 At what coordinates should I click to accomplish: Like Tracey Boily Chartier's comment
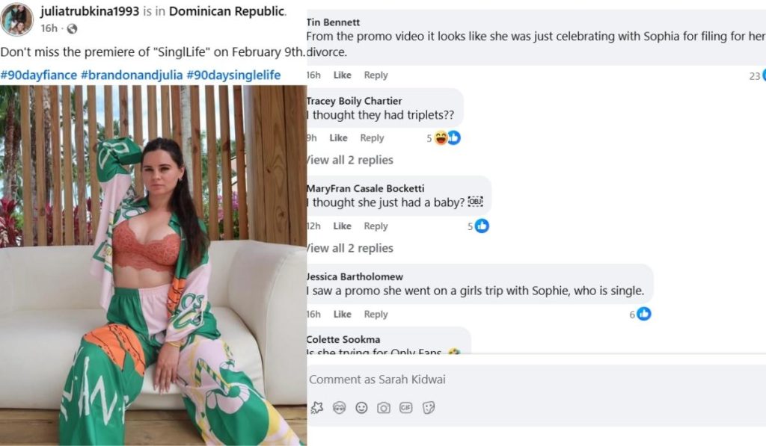(338, 137)
